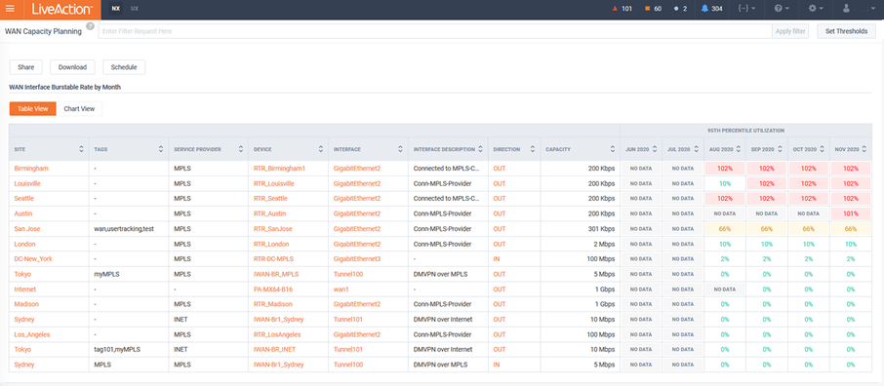Sort by the Direction column
Screen dimensions: 884x386
(x=533, y=149)
